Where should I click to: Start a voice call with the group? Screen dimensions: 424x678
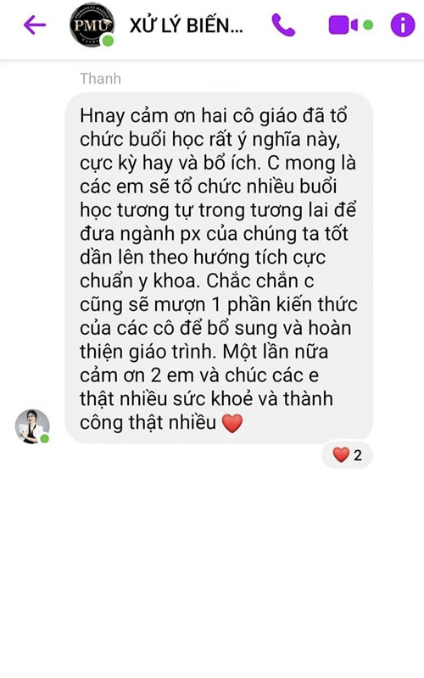pos(283,25)
